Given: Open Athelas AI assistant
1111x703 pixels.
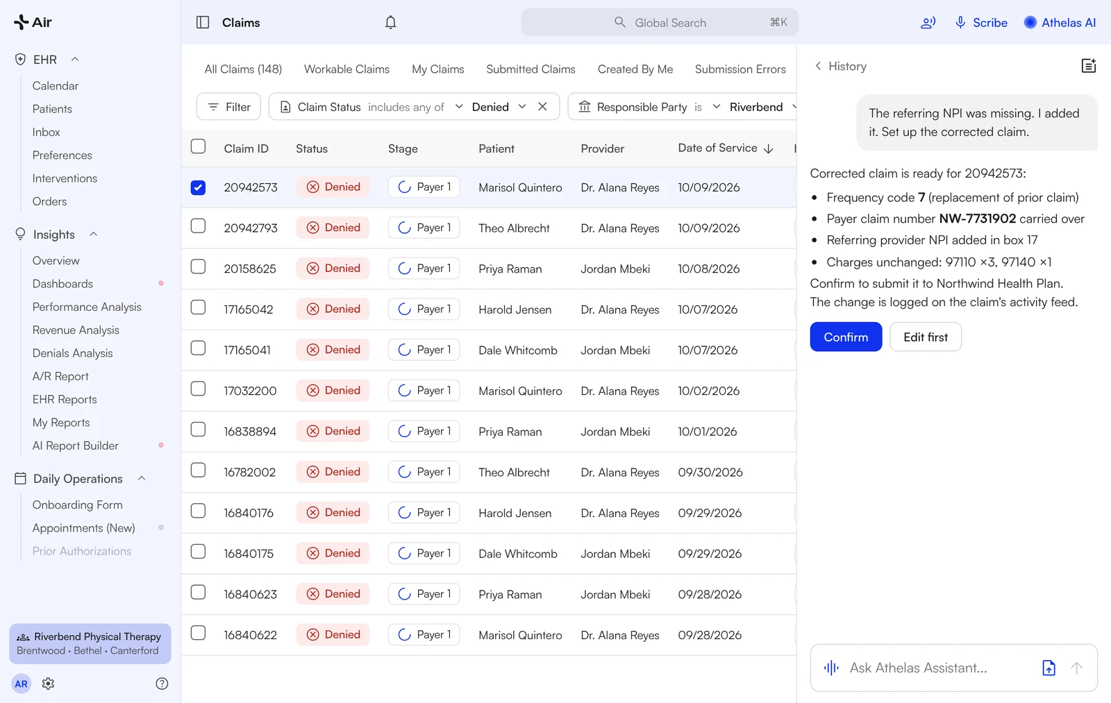Looking at the screenshot, I should [x=1060, y=22].
